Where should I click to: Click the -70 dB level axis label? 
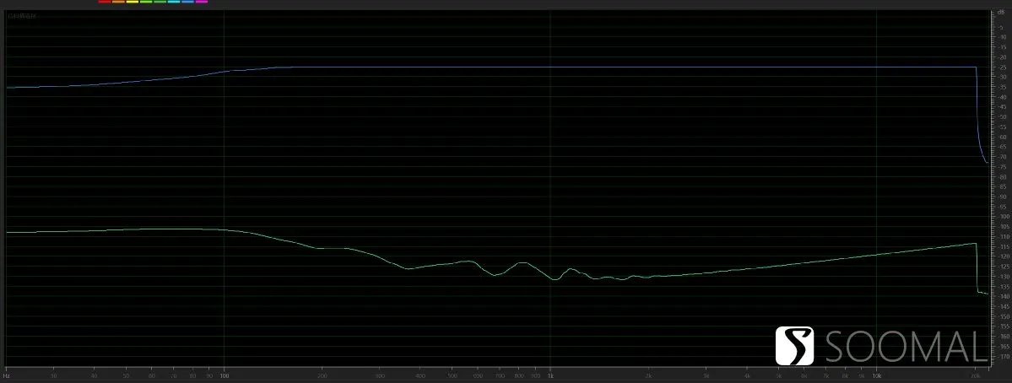click(1002, 157)
